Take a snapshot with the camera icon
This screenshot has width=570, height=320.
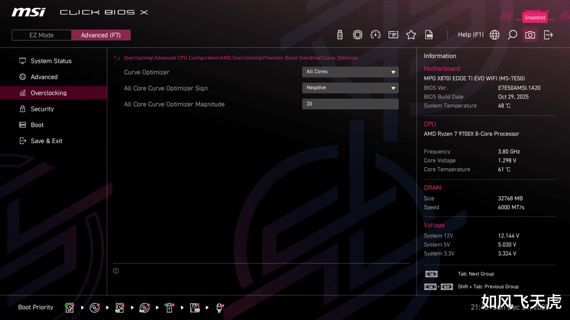point(530,35)
